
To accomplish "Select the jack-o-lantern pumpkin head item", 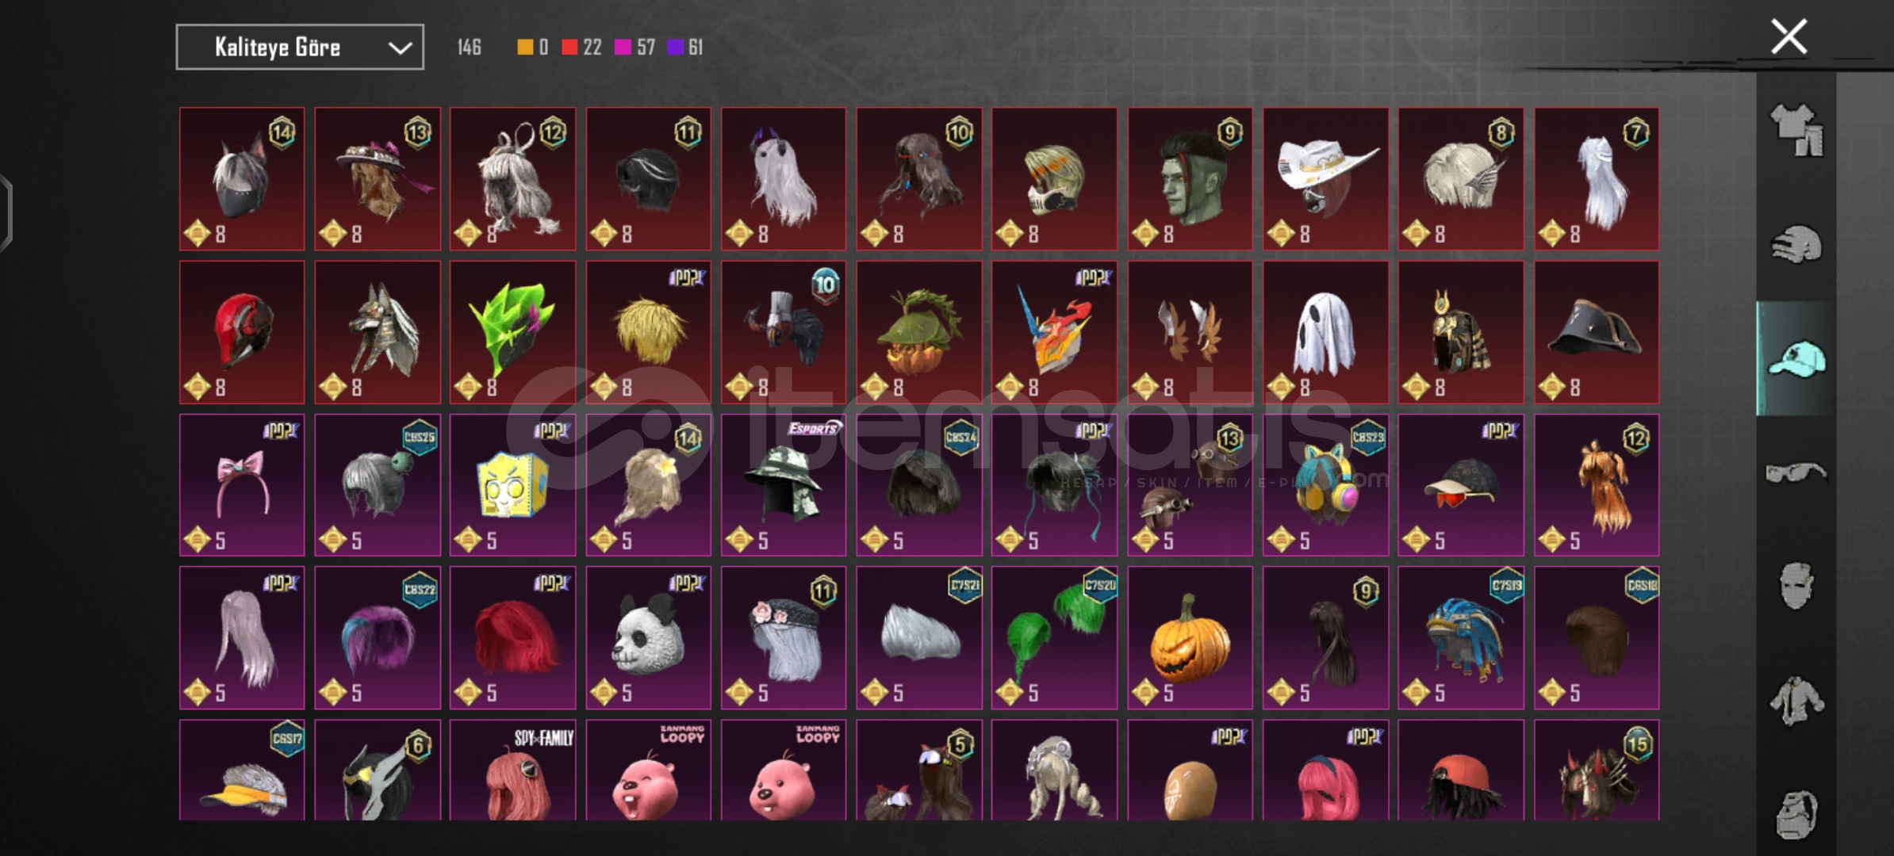I will click(x=1190, y=638).
